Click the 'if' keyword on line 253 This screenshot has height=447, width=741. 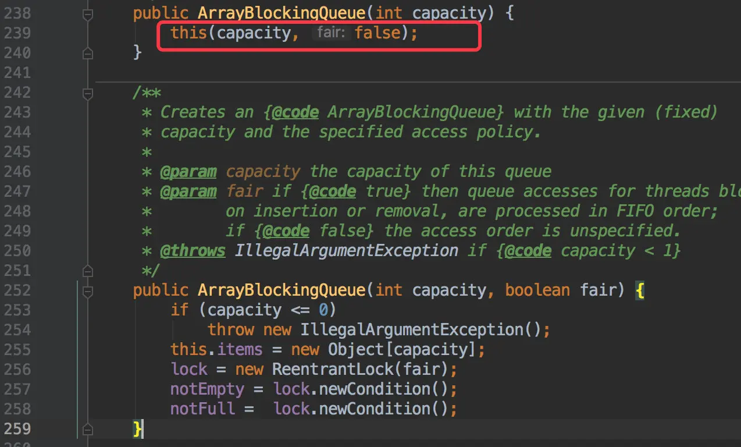[x=179, y=310]
